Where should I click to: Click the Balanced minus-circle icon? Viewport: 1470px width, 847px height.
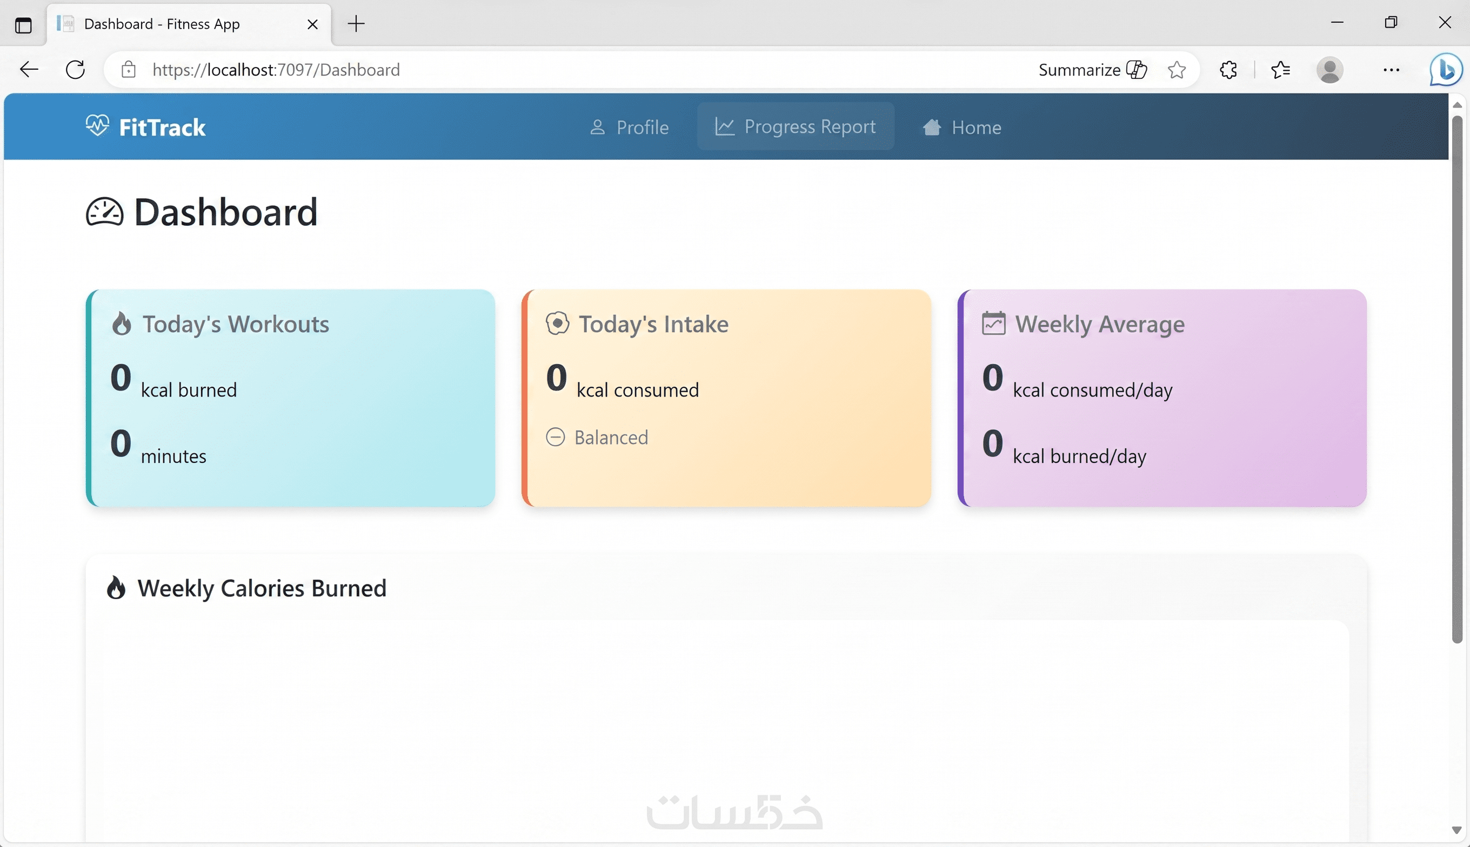[x=555, y=437]
